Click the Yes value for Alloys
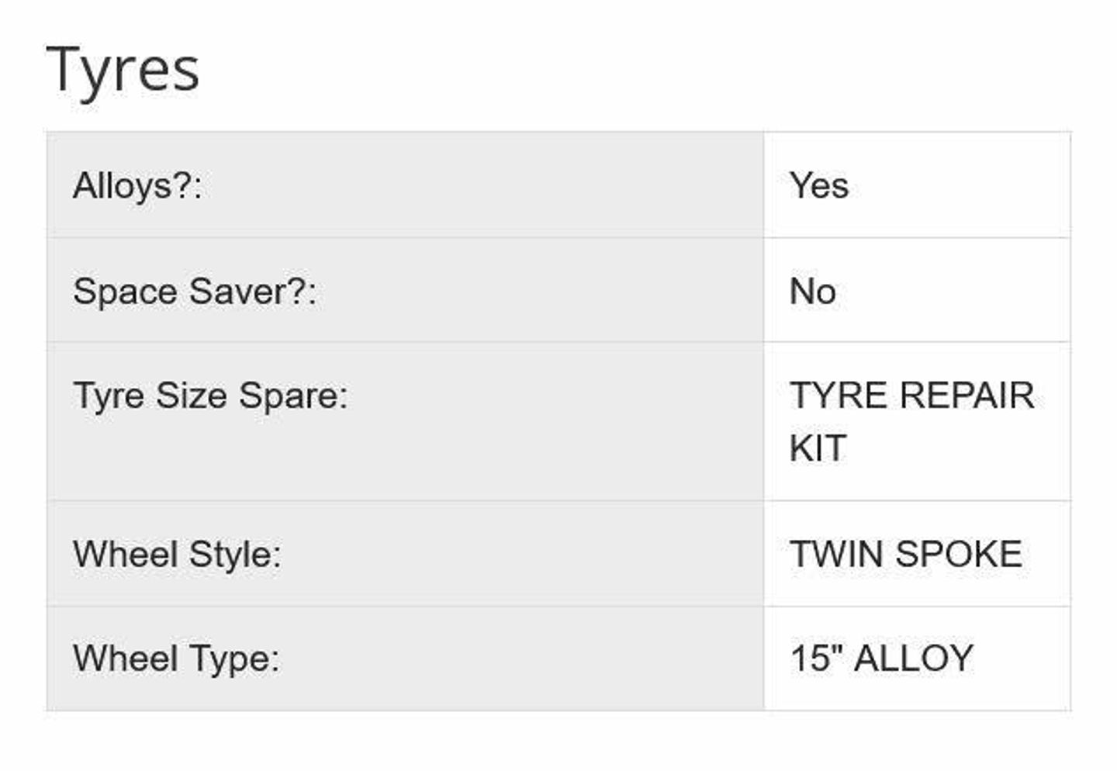This screenshot has width=1117, height=771. pyautogui.click(x=819, y=185)
